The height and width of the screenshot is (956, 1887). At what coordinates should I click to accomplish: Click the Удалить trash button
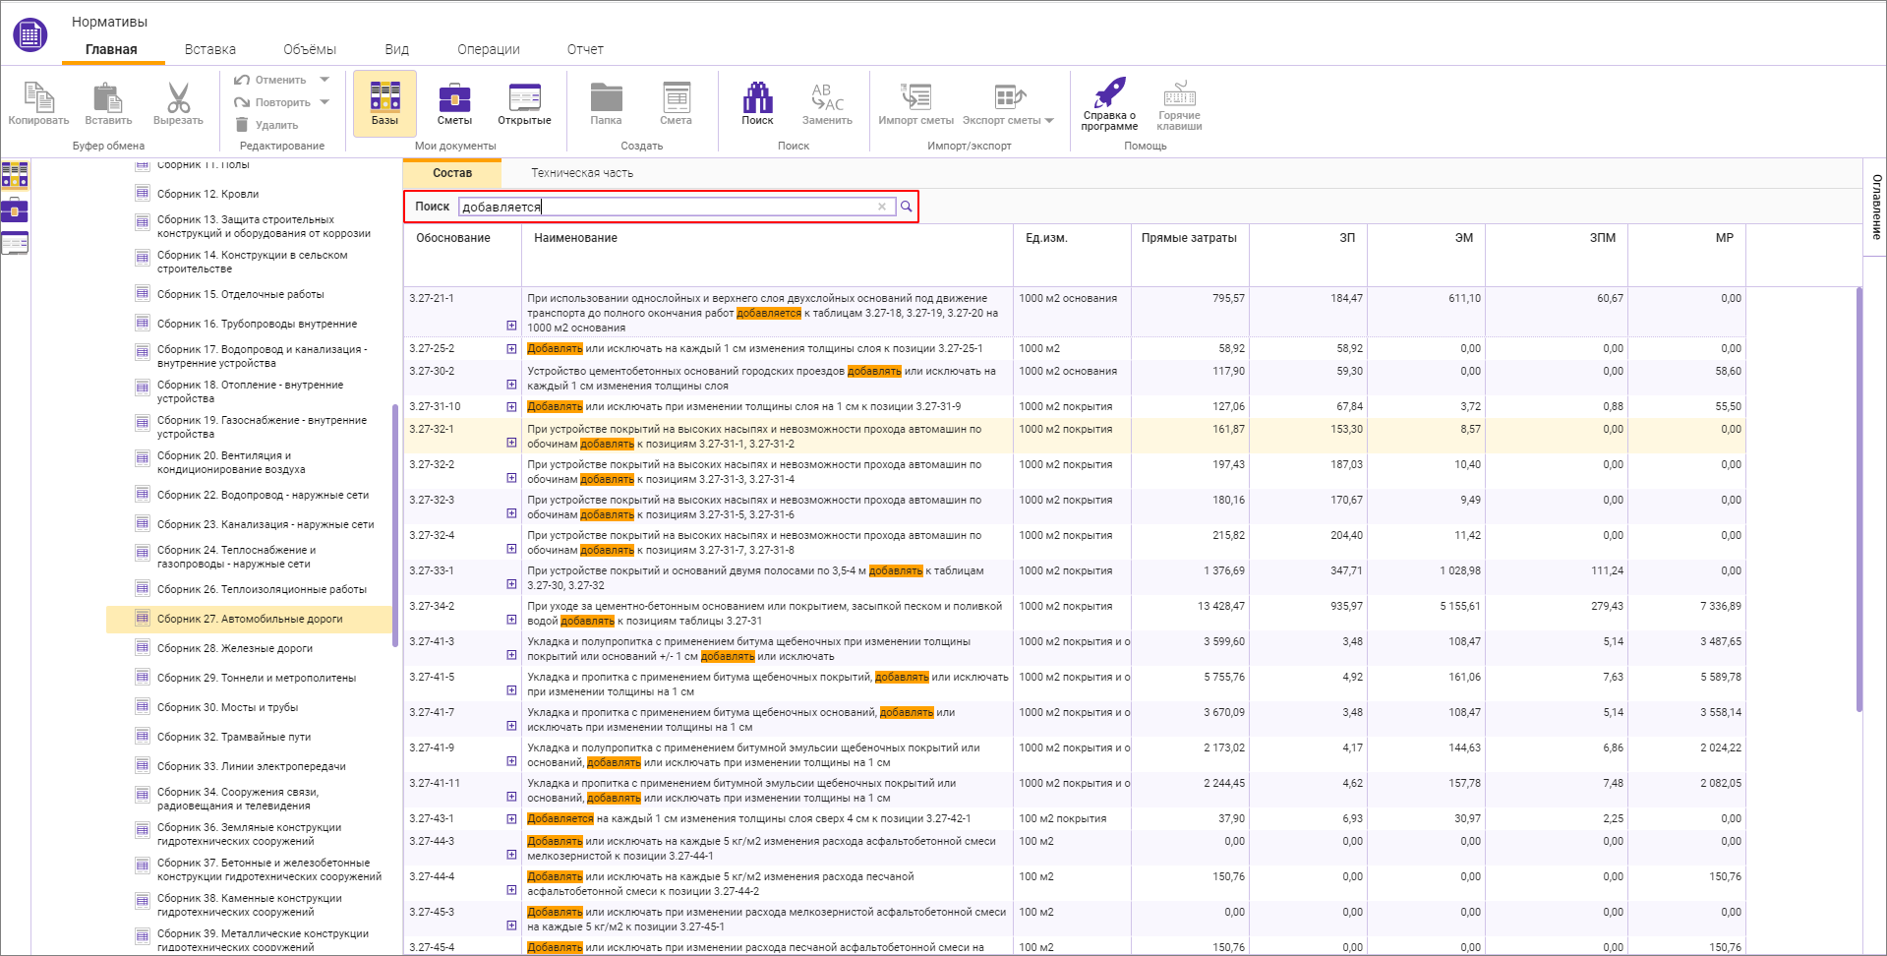click(266, 125)
